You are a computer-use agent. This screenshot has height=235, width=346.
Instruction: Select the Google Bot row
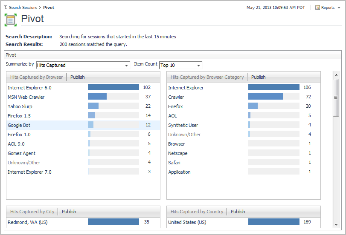coord(19,125)
